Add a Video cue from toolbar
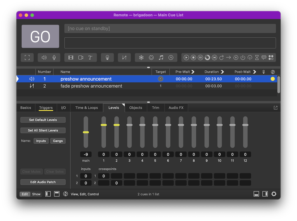297x221 pixels. (71, 58)
